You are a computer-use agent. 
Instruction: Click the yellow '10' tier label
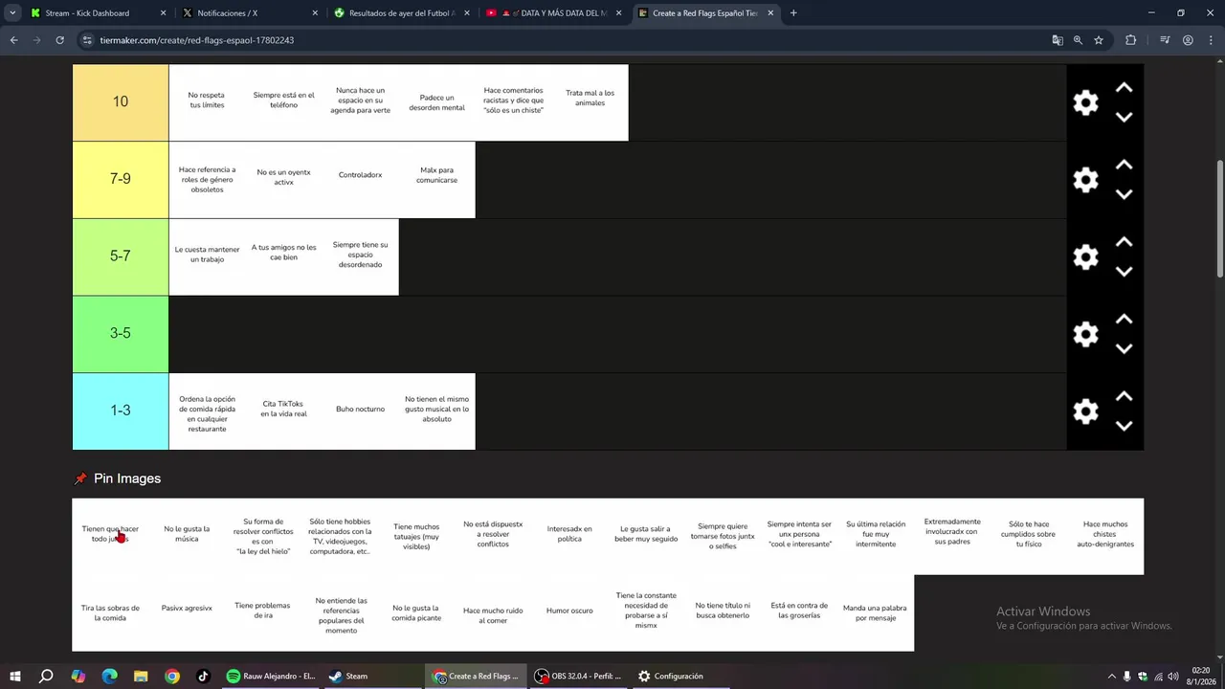coord(121,102)
